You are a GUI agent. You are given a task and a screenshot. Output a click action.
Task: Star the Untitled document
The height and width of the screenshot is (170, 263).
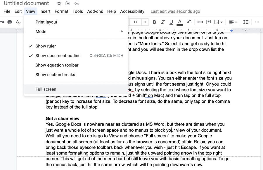pos(59,3)
